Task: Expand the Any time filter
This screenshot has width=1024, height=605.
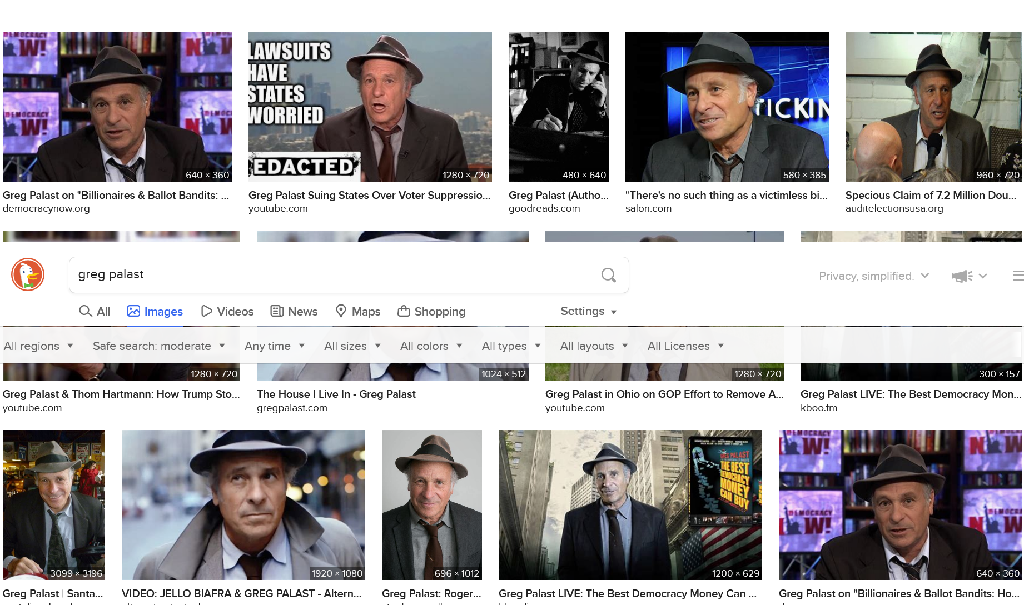Action: coord(275,346)
